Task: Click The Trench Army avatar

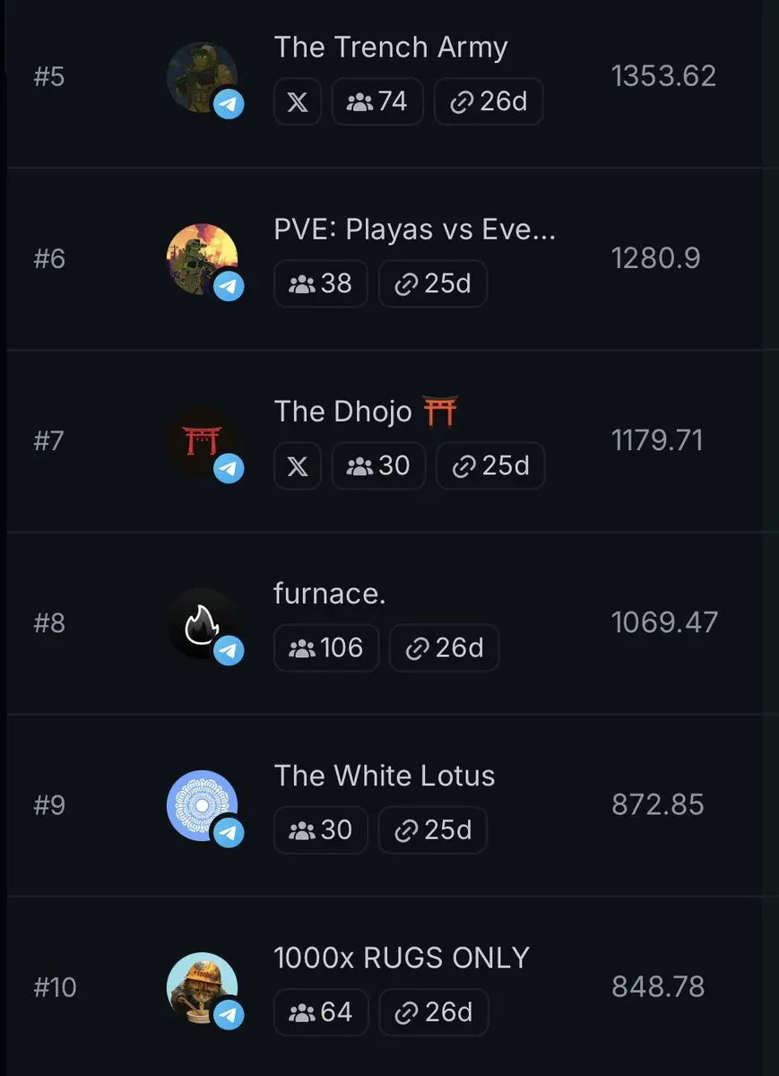Action: tap(203, 77)
